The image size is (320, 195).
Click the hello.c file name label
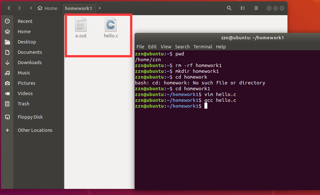[111, 36]
